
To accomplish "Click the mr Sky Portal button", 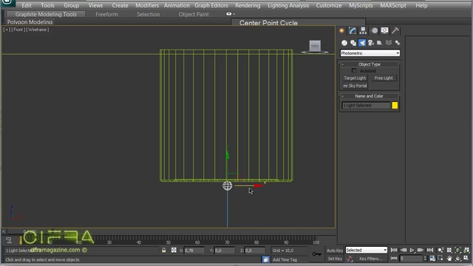I will point(355,86).
